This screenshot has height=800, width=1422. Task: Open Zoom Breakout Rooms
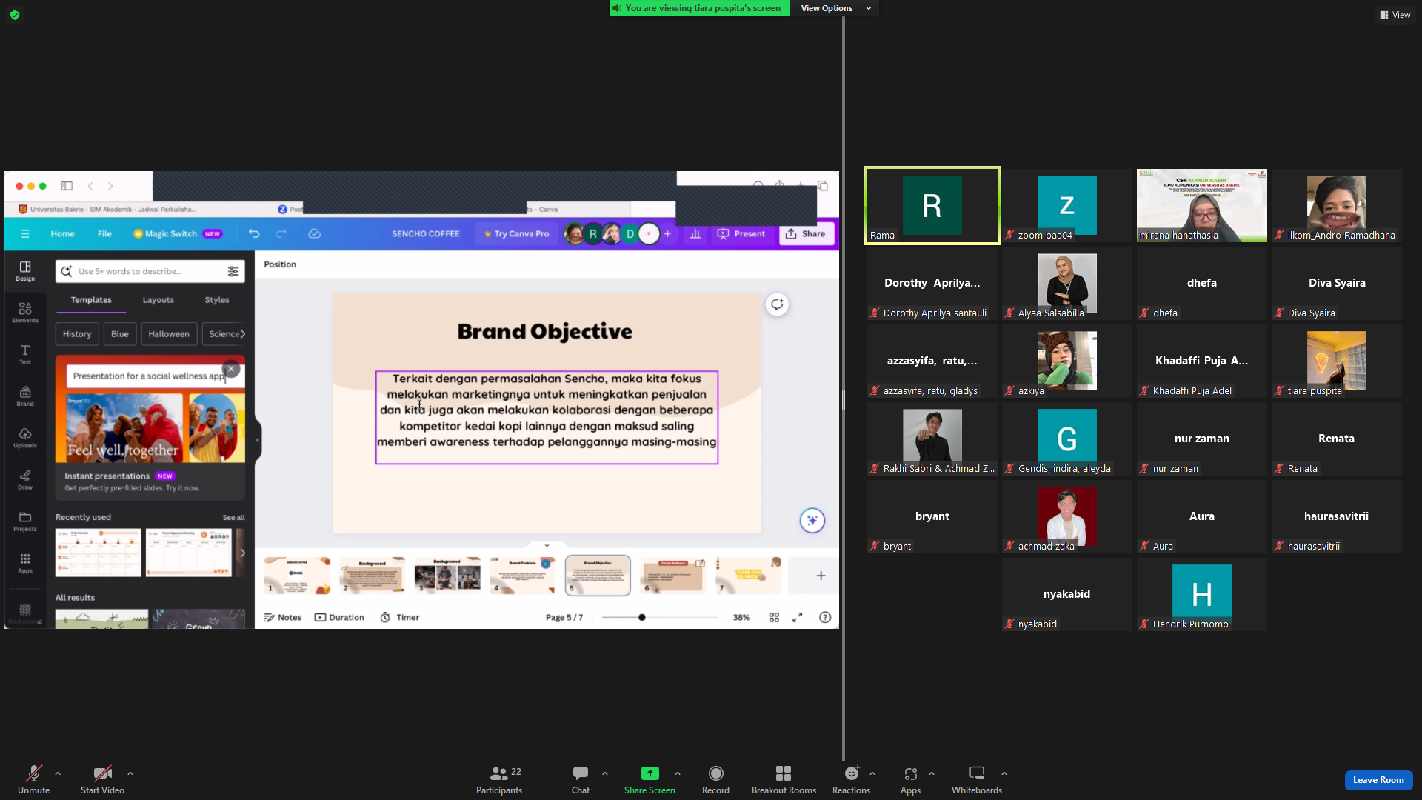pyautogui.click(x=784, y=780)
